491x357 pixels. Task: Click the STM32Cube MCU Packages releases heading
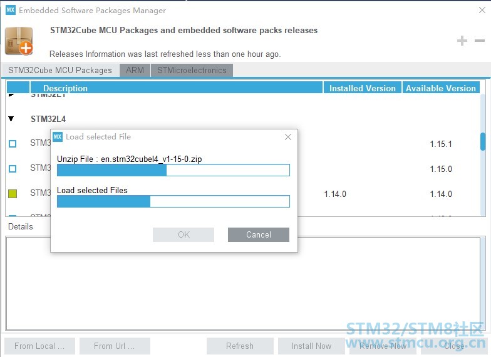tap(184, 30)
